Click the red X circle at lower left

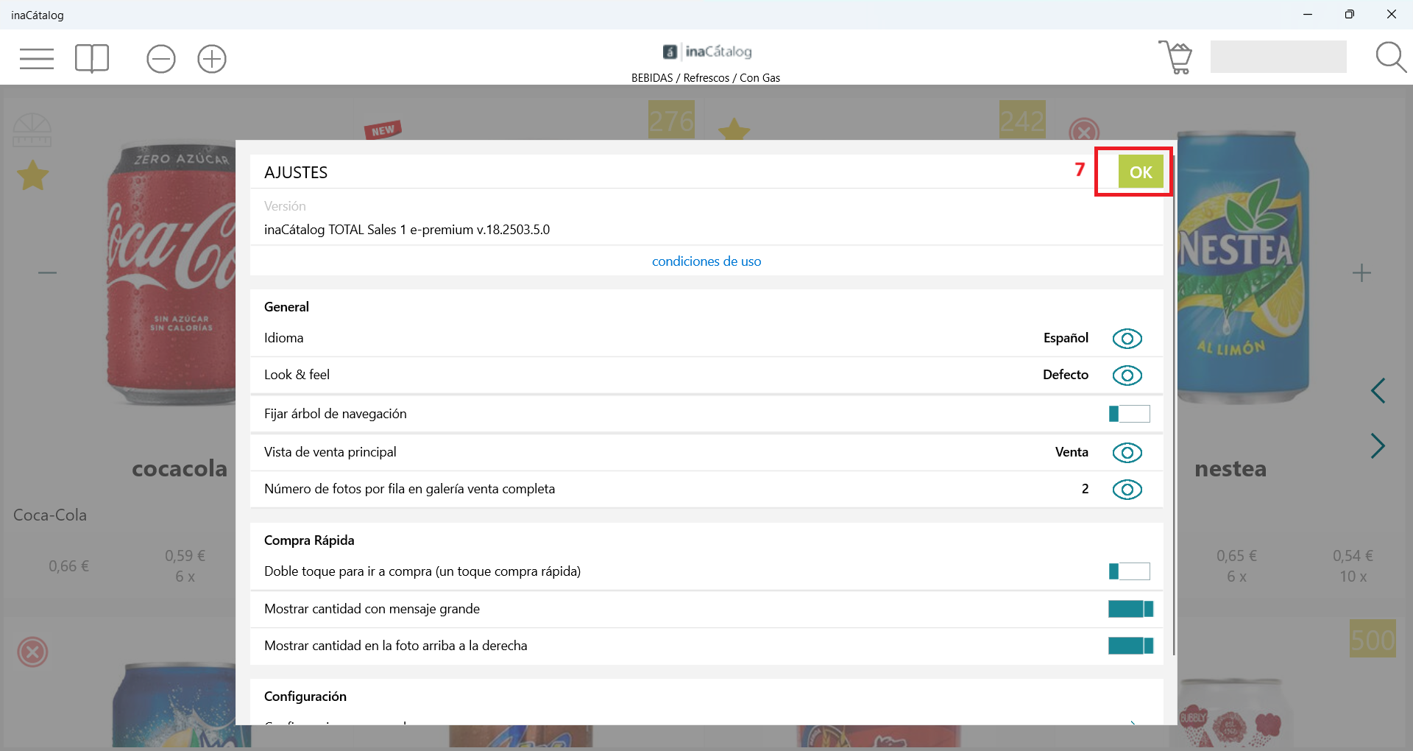[x=32, y=652]
